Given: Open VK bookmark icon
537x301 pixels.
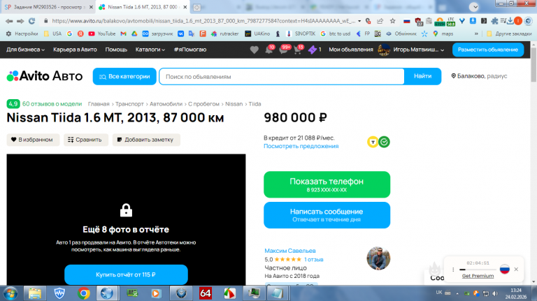Looking at the screenshot, I should 180,34.
